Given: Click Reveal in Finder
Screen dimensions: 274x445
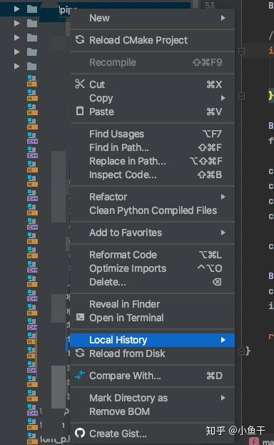Looking at the screenshot, I should pyautogui.click(x=152, y=304).
